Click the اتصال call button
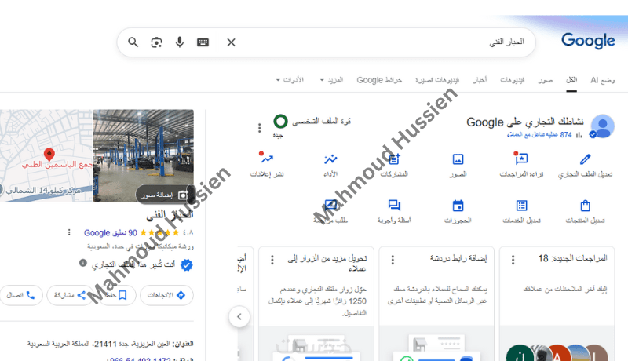The image size is (628, 361). click(x=21, y=295)
